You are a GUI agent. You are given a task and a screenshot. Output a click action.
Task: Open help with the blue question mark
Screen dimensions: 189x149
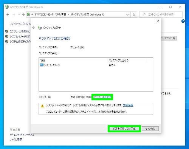pos(183,21)
